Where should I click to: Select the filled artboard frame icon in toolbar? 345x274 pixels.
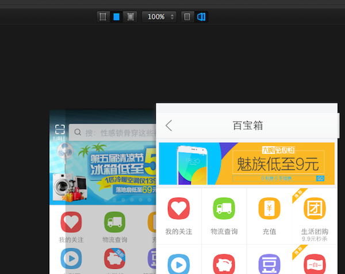pos(131,17)
